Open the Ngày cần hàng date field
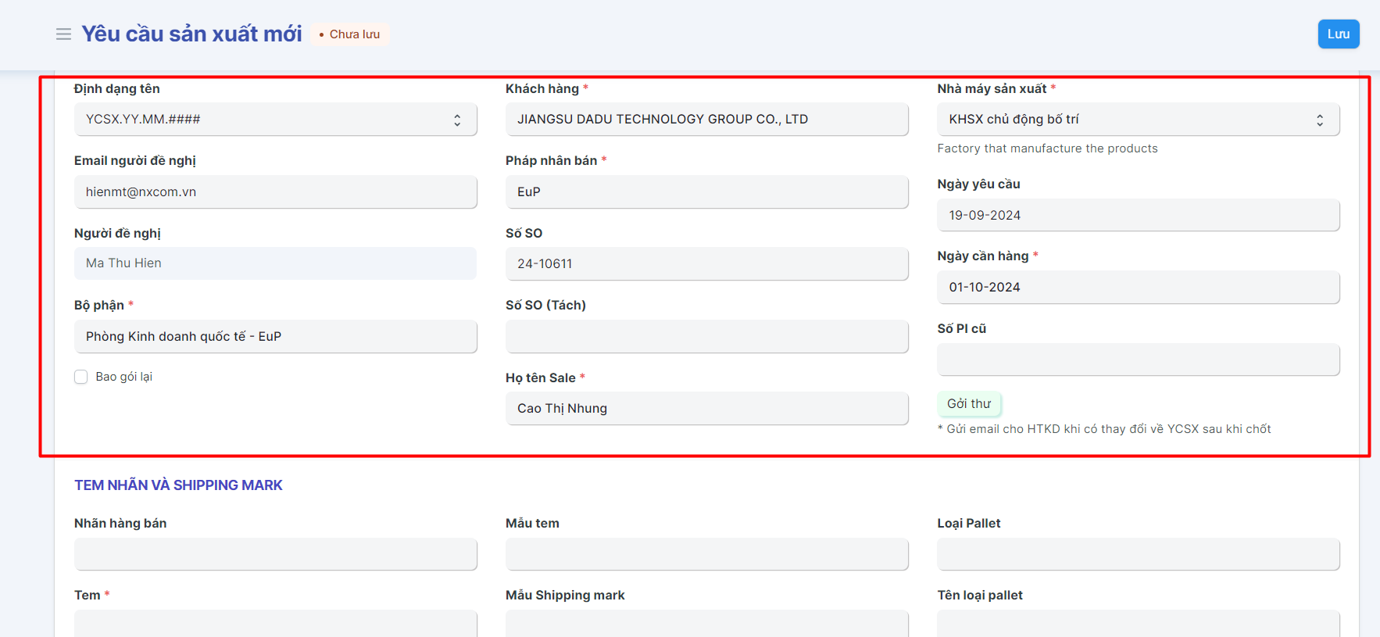Viewport: 1380px width, 637px height. (x=1138, y=288)
